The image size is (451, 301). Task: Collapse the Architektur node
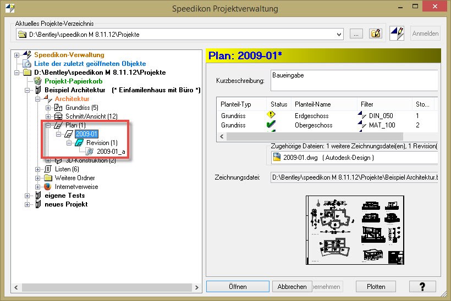tap(38, 99)
